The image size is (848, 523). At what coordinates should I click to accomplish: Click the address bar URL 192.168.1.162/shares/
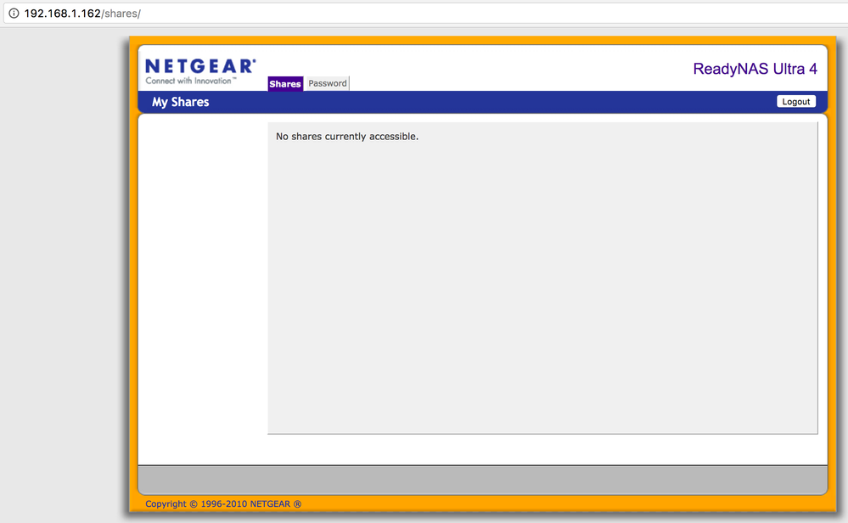(82, 14)
